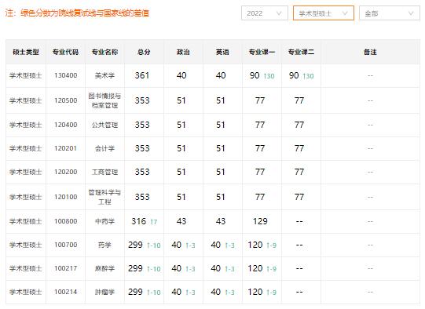Click the 总分 column header
Screen dimensions: 425x309
[x=144, y=52]
